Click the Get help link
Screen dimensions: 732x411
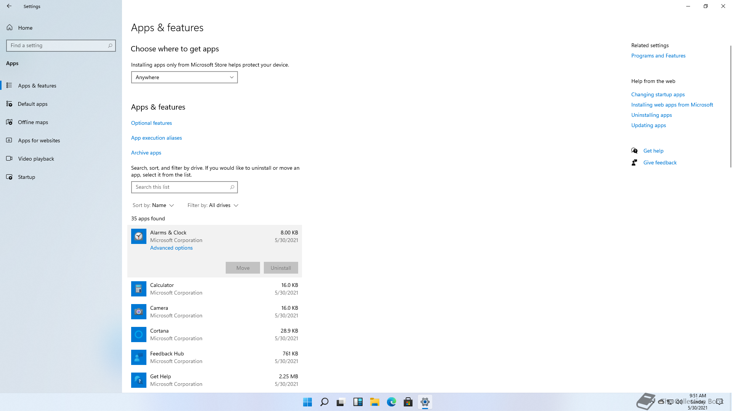pyautogui.click(x=653, y=151)
